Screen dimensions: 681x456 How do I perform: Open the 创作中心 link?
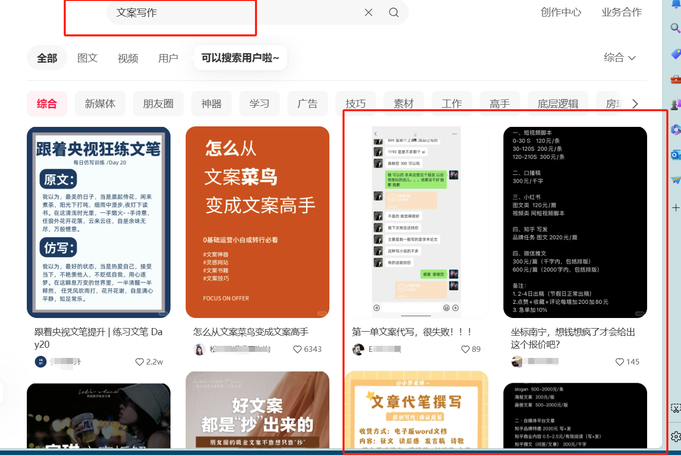pos(561,12)
